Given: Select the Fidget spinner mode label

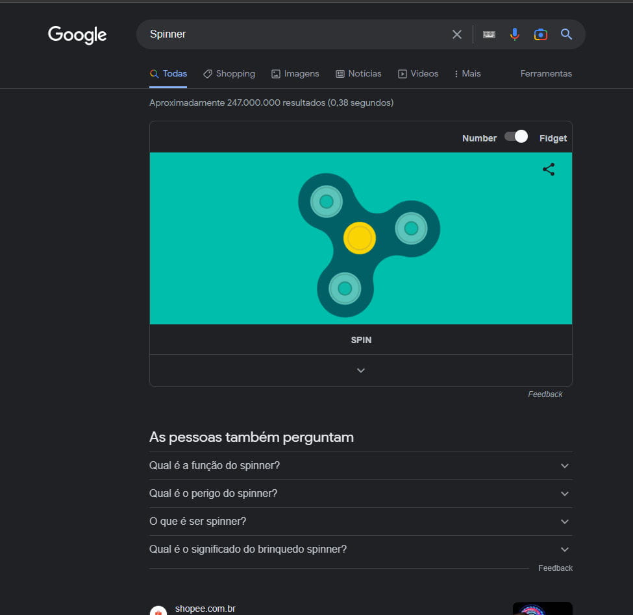Looking at the screenshot, I should coord(552,138).
